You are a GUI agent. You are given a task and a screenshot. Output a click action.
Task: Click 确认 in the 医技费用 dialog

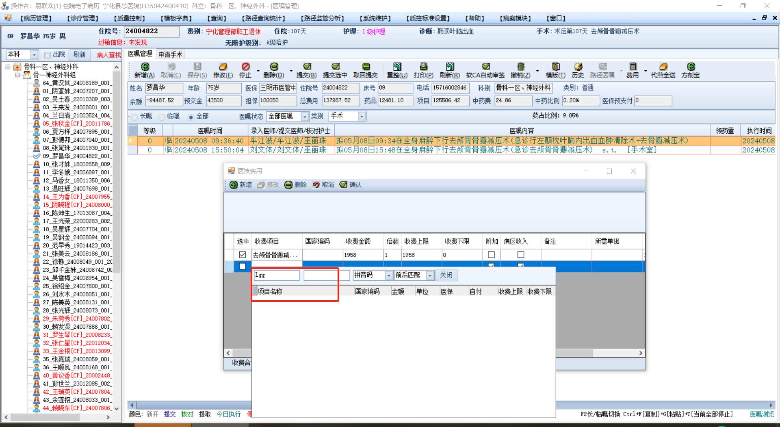click(x=350, y=185)
